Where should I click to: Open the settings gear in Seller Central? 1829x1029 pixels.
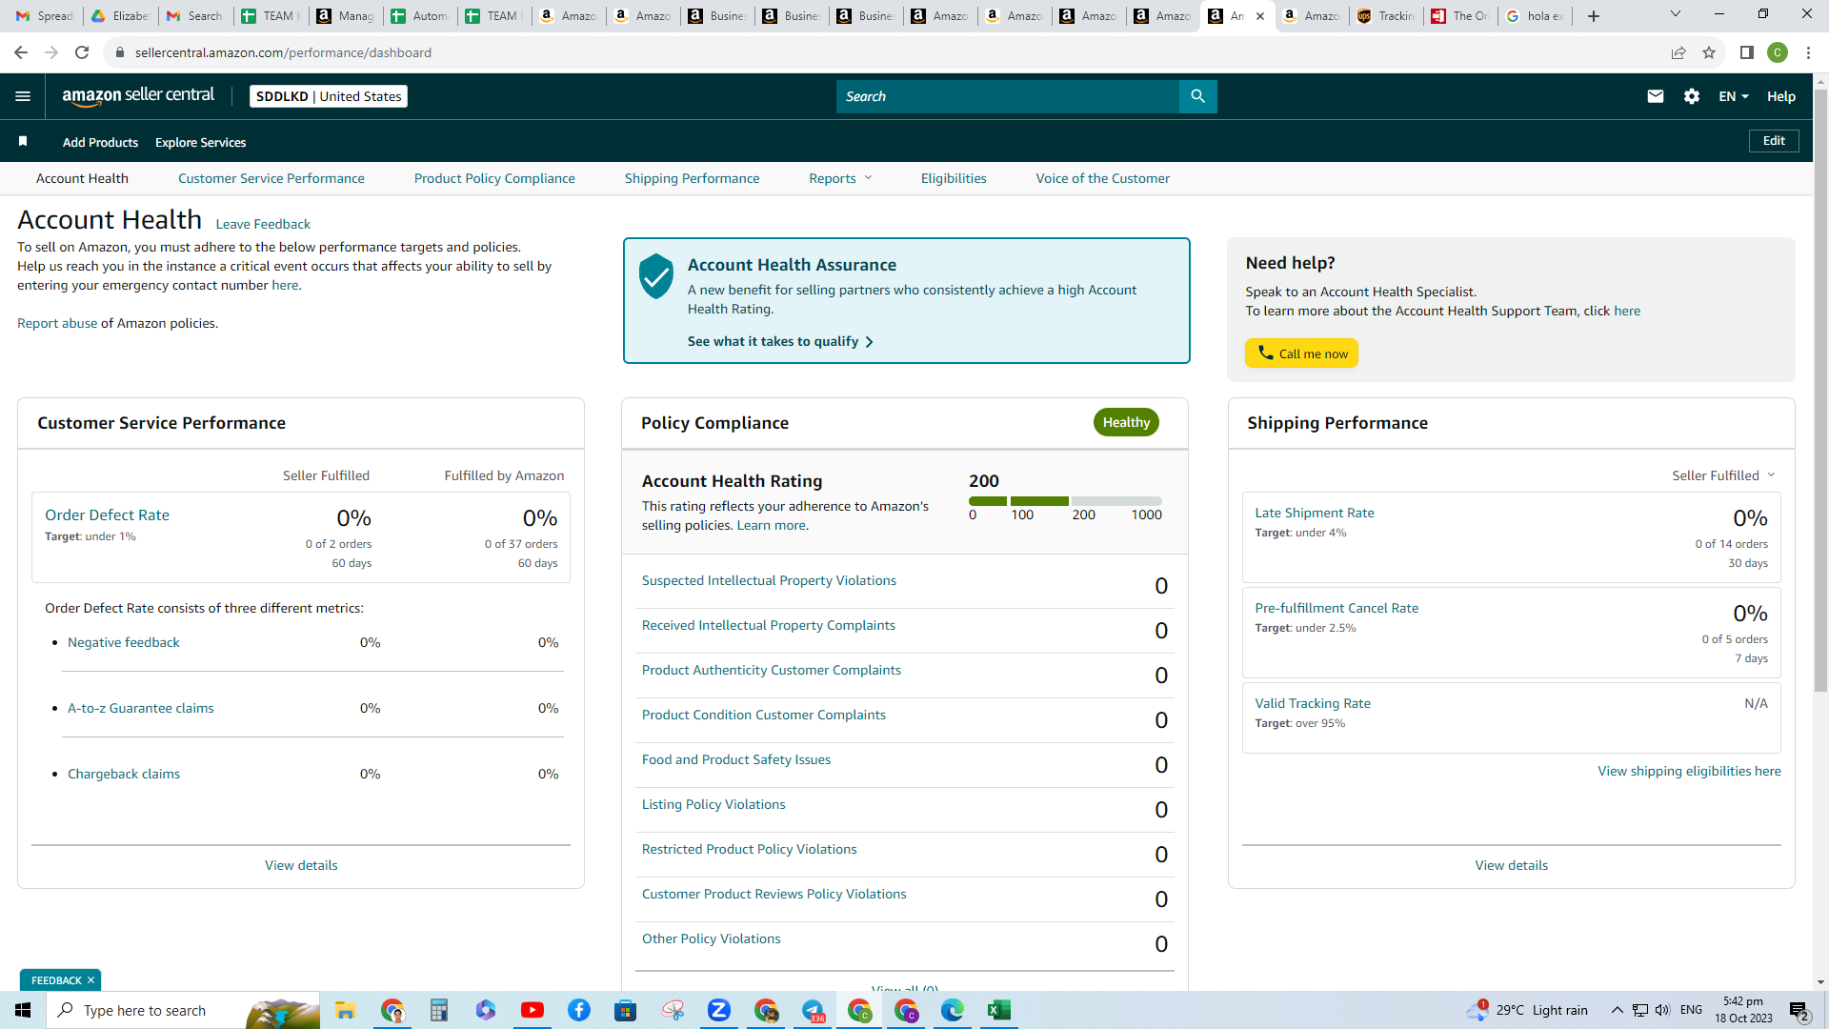coord(1692,96)
